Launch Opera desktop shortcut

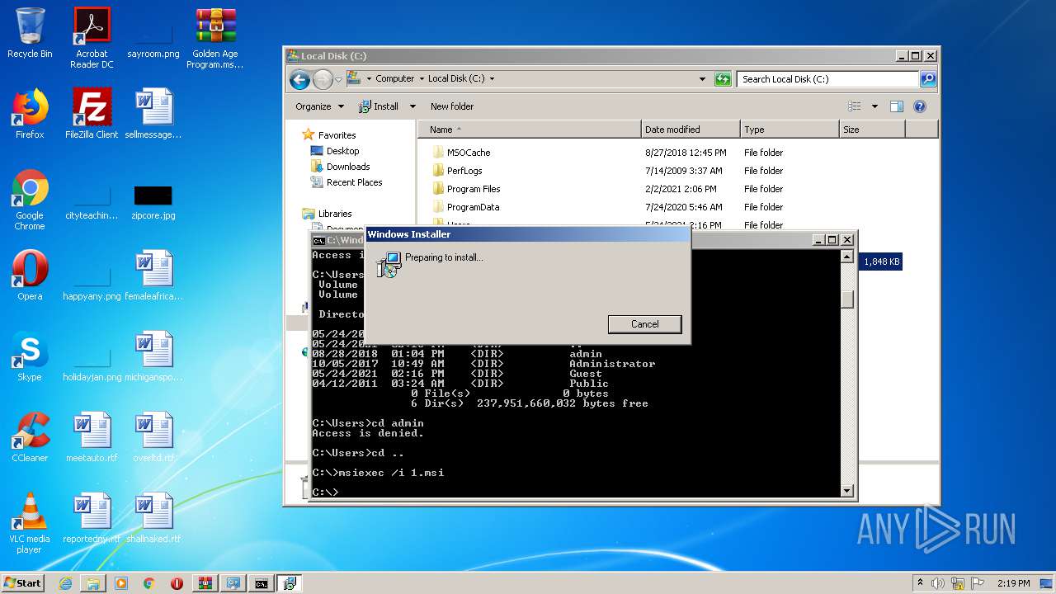[x=30, y=276]
